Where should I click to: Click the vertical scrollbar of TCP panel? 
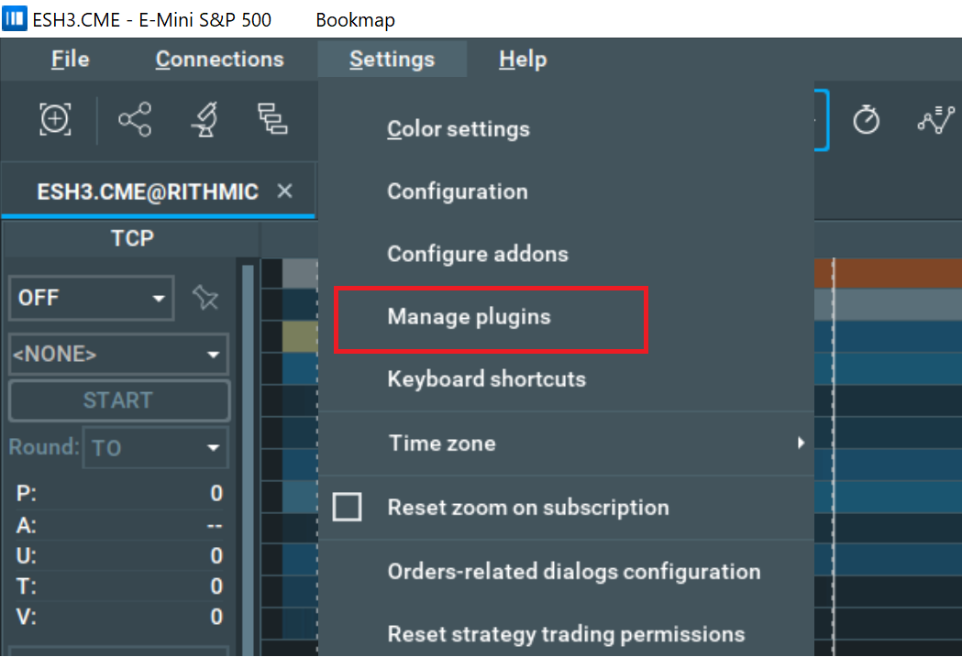248,460
